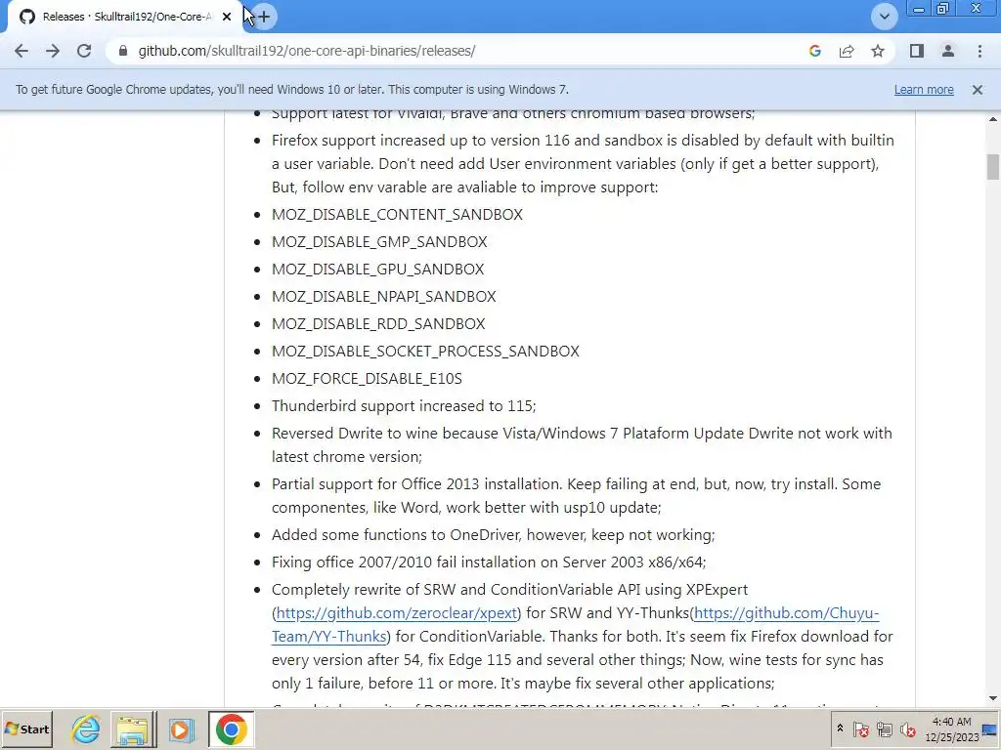Click the Google icon in the address bar
This screenshot has height=750, width=1001.
814,51
